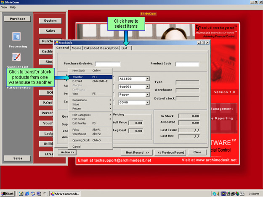This screenshot has height=197, width=263.
Task: Open the Help menu
Action: pos(13,7)
